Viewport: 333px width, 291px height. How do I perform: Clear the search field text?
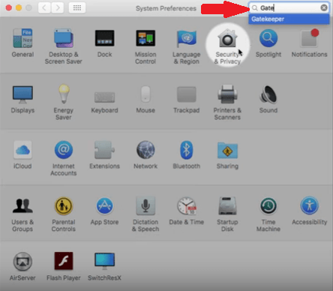pos(324,8)
